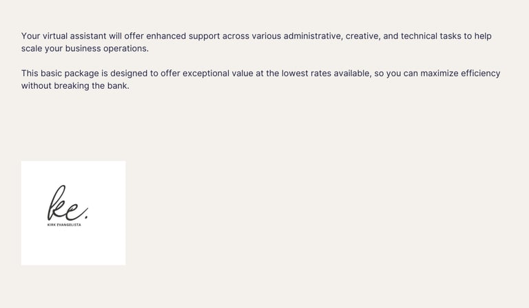Click the 'KIRK EVANGELISTA' caption under signature
Viewport: 529px width, 308px height.
tap(64, 225)
